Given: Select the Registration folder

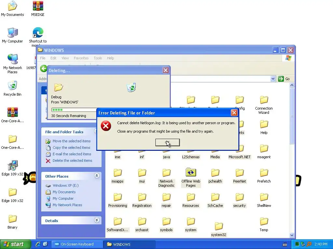Looking at the screenshot, I should [142, 200].
